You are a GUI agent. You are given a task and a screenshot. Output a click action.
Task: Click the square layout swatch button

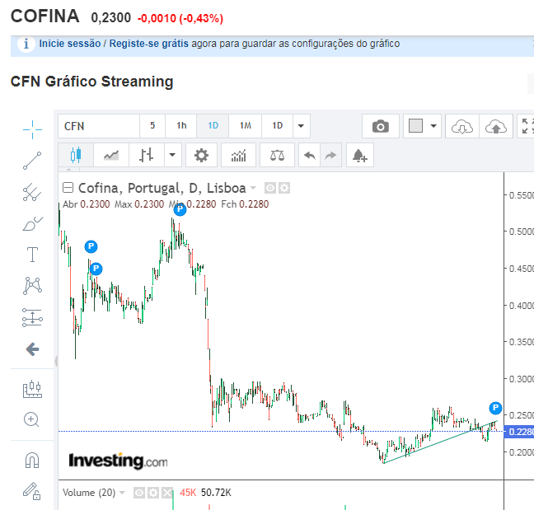415,126
